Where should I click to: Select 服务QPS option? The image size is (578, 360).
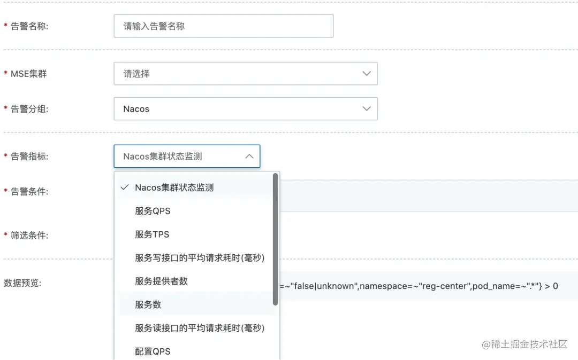tap(195, 211)
